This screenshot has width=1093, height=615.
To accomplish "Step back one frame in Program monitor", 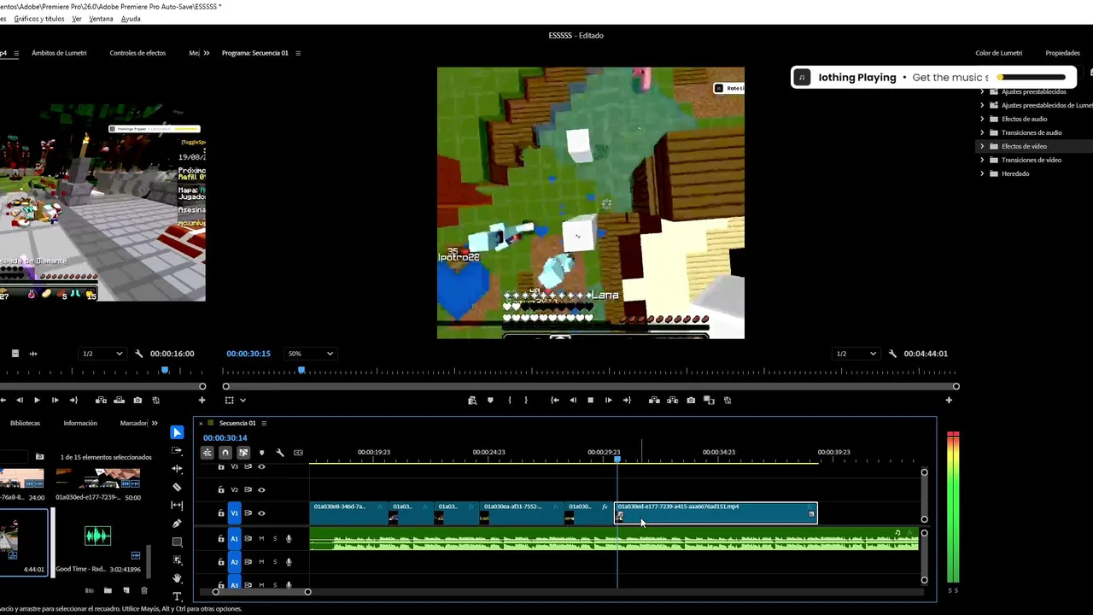I will pos(572,400).
